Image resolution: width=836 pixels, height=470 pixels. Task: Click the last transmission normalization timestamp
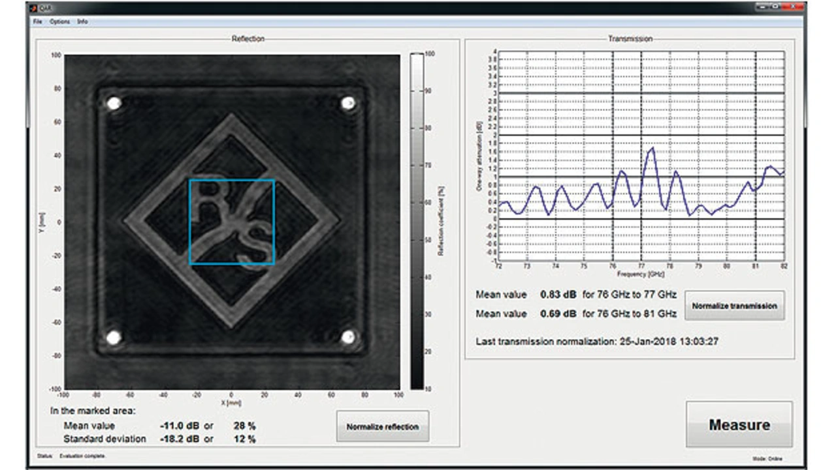670,341
